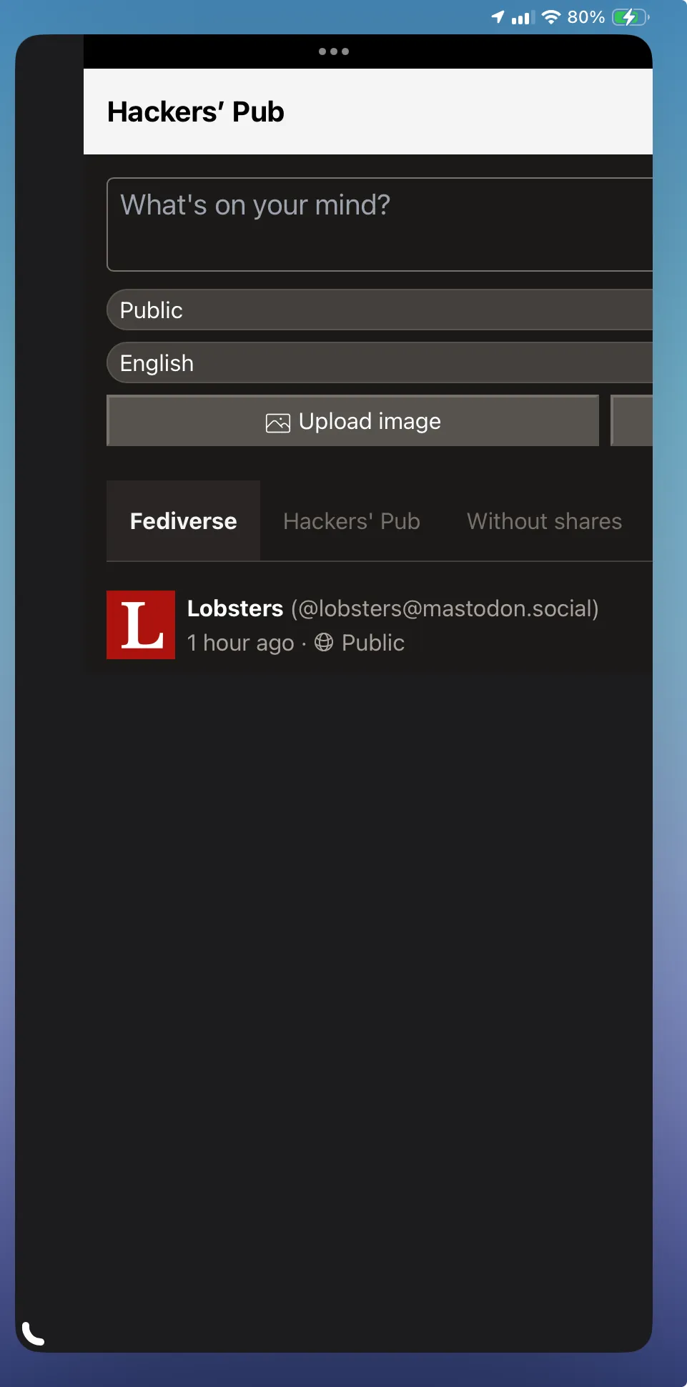
Task: Open the Lobsters profile name link
Action: click(x=235, y=608)
